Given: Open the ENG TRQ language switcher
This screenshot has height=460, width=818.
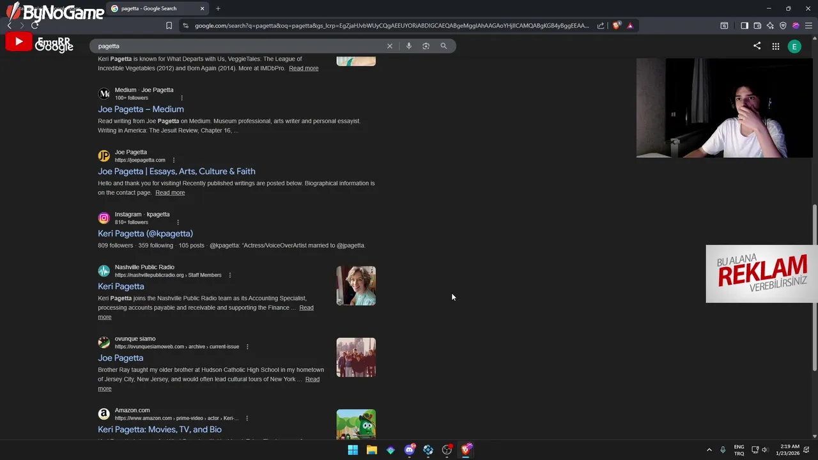Looking at the screenshot, I should click(739, 450).
